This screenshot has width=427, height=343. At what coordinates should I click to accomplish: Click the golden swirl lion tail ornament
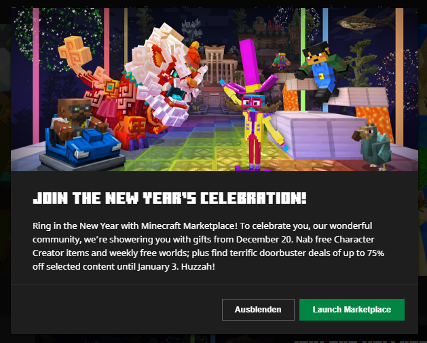pyautogui.click(x=74, y=50)
